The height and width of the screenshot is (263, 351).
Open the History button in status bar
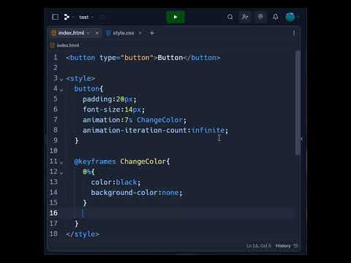tap(283, 245)
